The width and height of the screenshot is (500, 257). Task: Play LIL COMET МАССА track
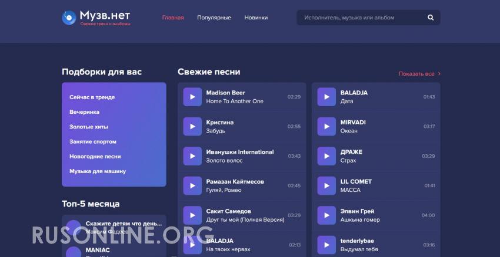[326, 185]
